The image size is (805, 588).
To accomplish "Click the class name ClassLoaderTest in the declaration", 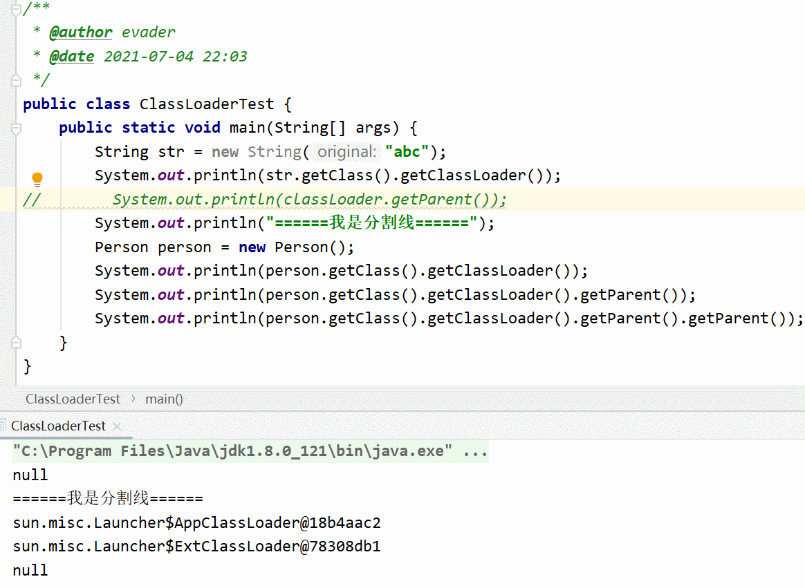I will [x=207, y=104].
